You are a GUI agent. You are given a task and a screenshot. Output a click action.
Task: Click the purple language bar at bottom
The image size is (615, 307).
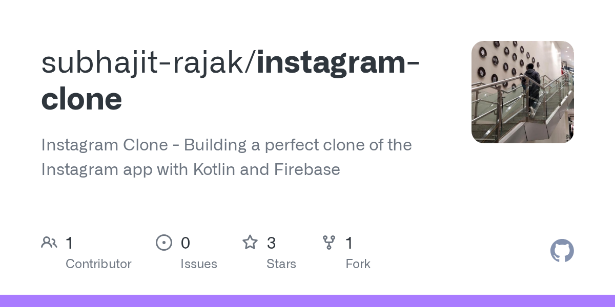(307, 301)
